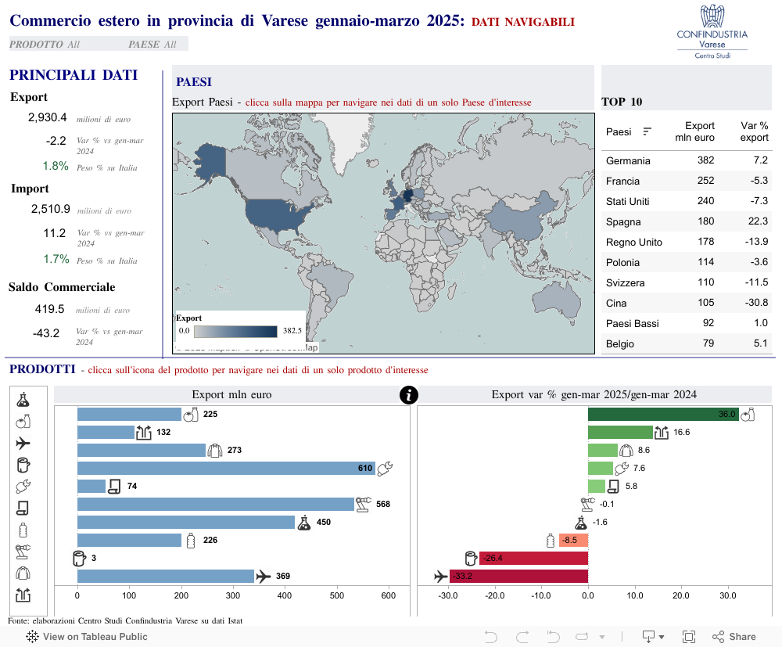Click airplane icon beside the -33.2 variation bar
Image resolution: width=782 pixels, height=647 pixels.
point(441,576)
